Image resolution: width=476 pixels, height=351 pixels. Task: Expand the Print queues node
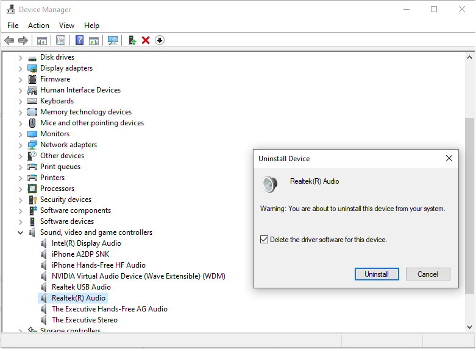pyautogui.click(x=20, y=167)
